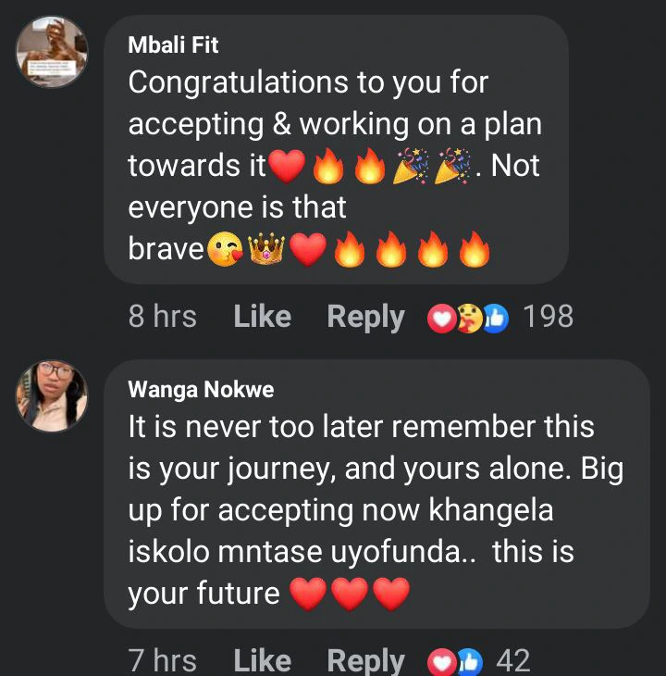Open the Wanga Nokwe name link
Screen dimensions: 666x676
pyautogui.click(x=201, y=389)
